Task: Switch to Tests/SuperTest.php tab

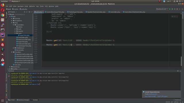Action: pyautogui.click(x=75, y=12)
